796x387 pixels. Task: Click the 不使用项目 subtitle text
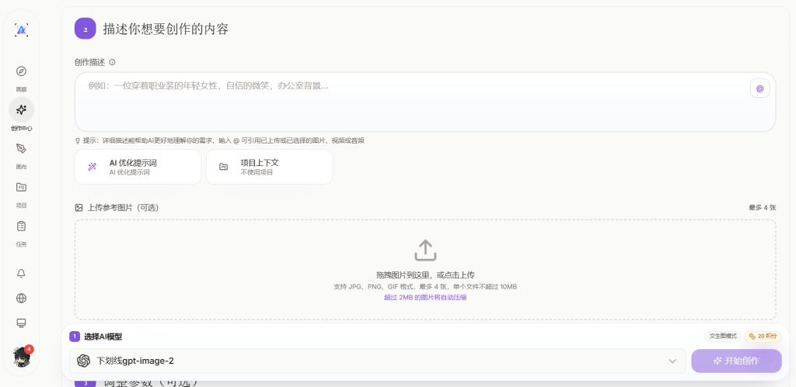(x=257, y=172)
